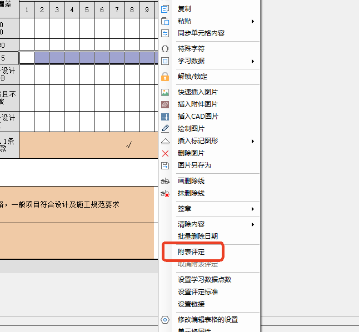Expand the 粘贴 submenu arrow

pos(253,21)
